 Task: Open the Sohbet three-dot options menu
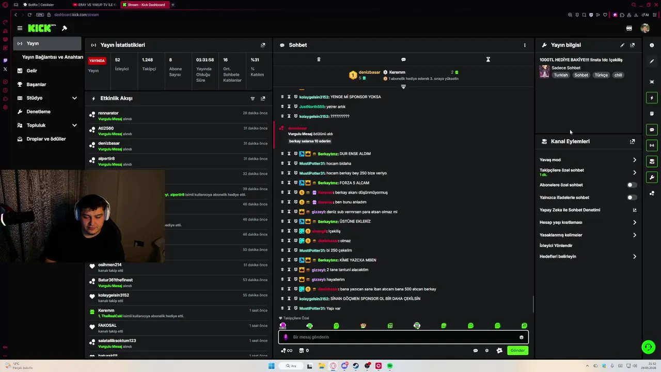525,45
